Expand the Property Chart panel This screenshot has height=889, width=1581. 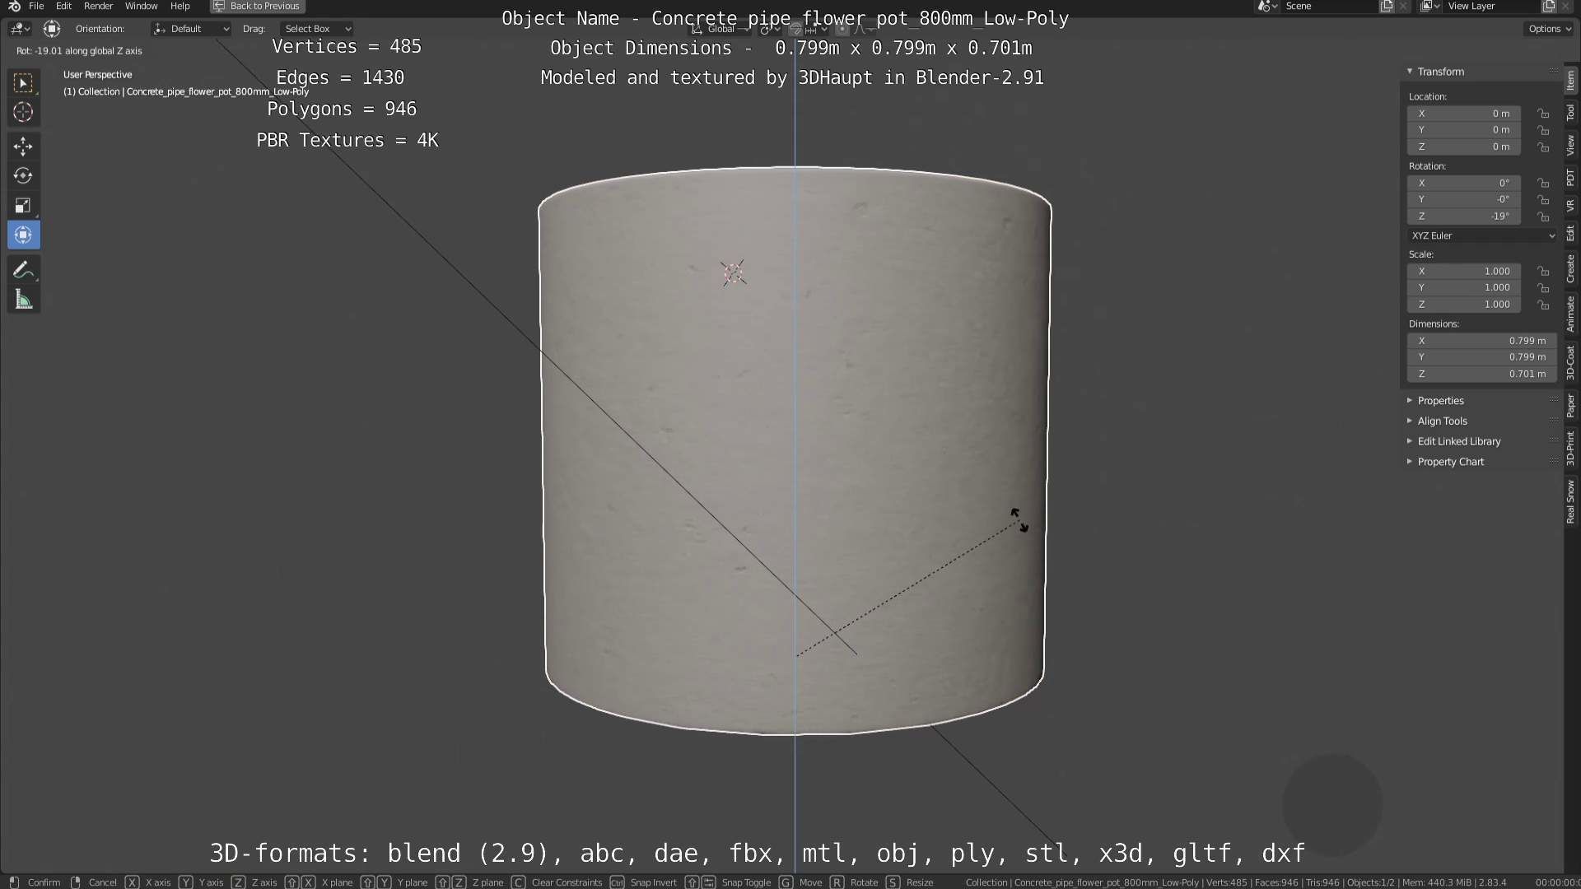pyautogui.click(x=1410, y=462)
